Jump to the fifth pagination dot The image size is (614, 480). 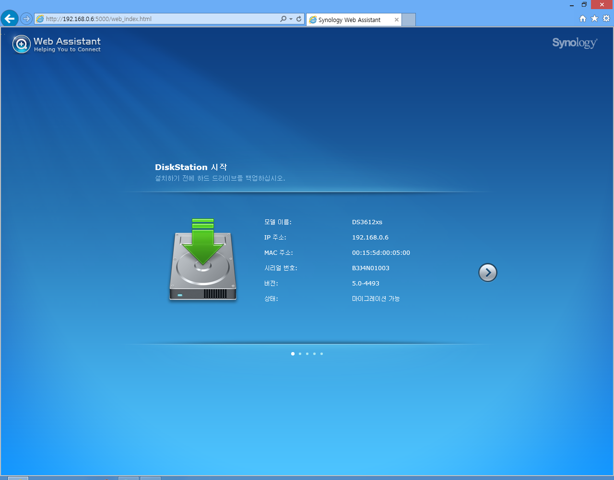click(x=321, y=354)
